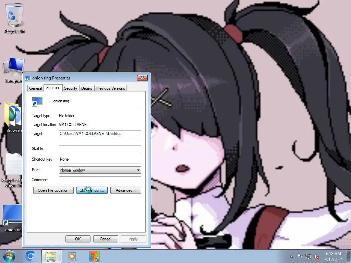Screen dimensions: 351x263
Task: Click the shortcut icon beside onion ring name
Action: [x=37, y=101]
